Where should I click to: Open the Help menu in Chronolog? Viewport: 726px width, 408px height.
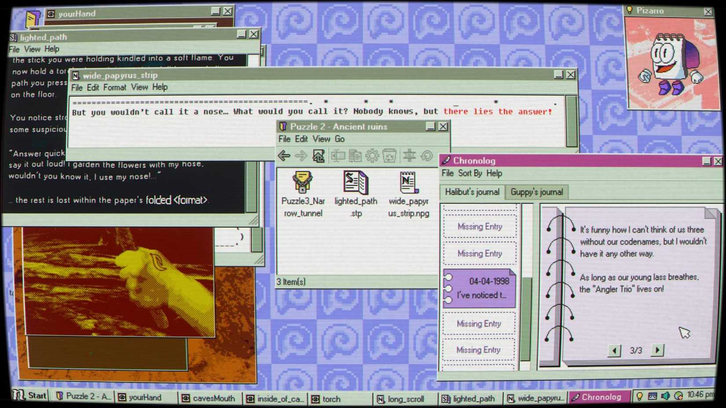click(494, 173)
